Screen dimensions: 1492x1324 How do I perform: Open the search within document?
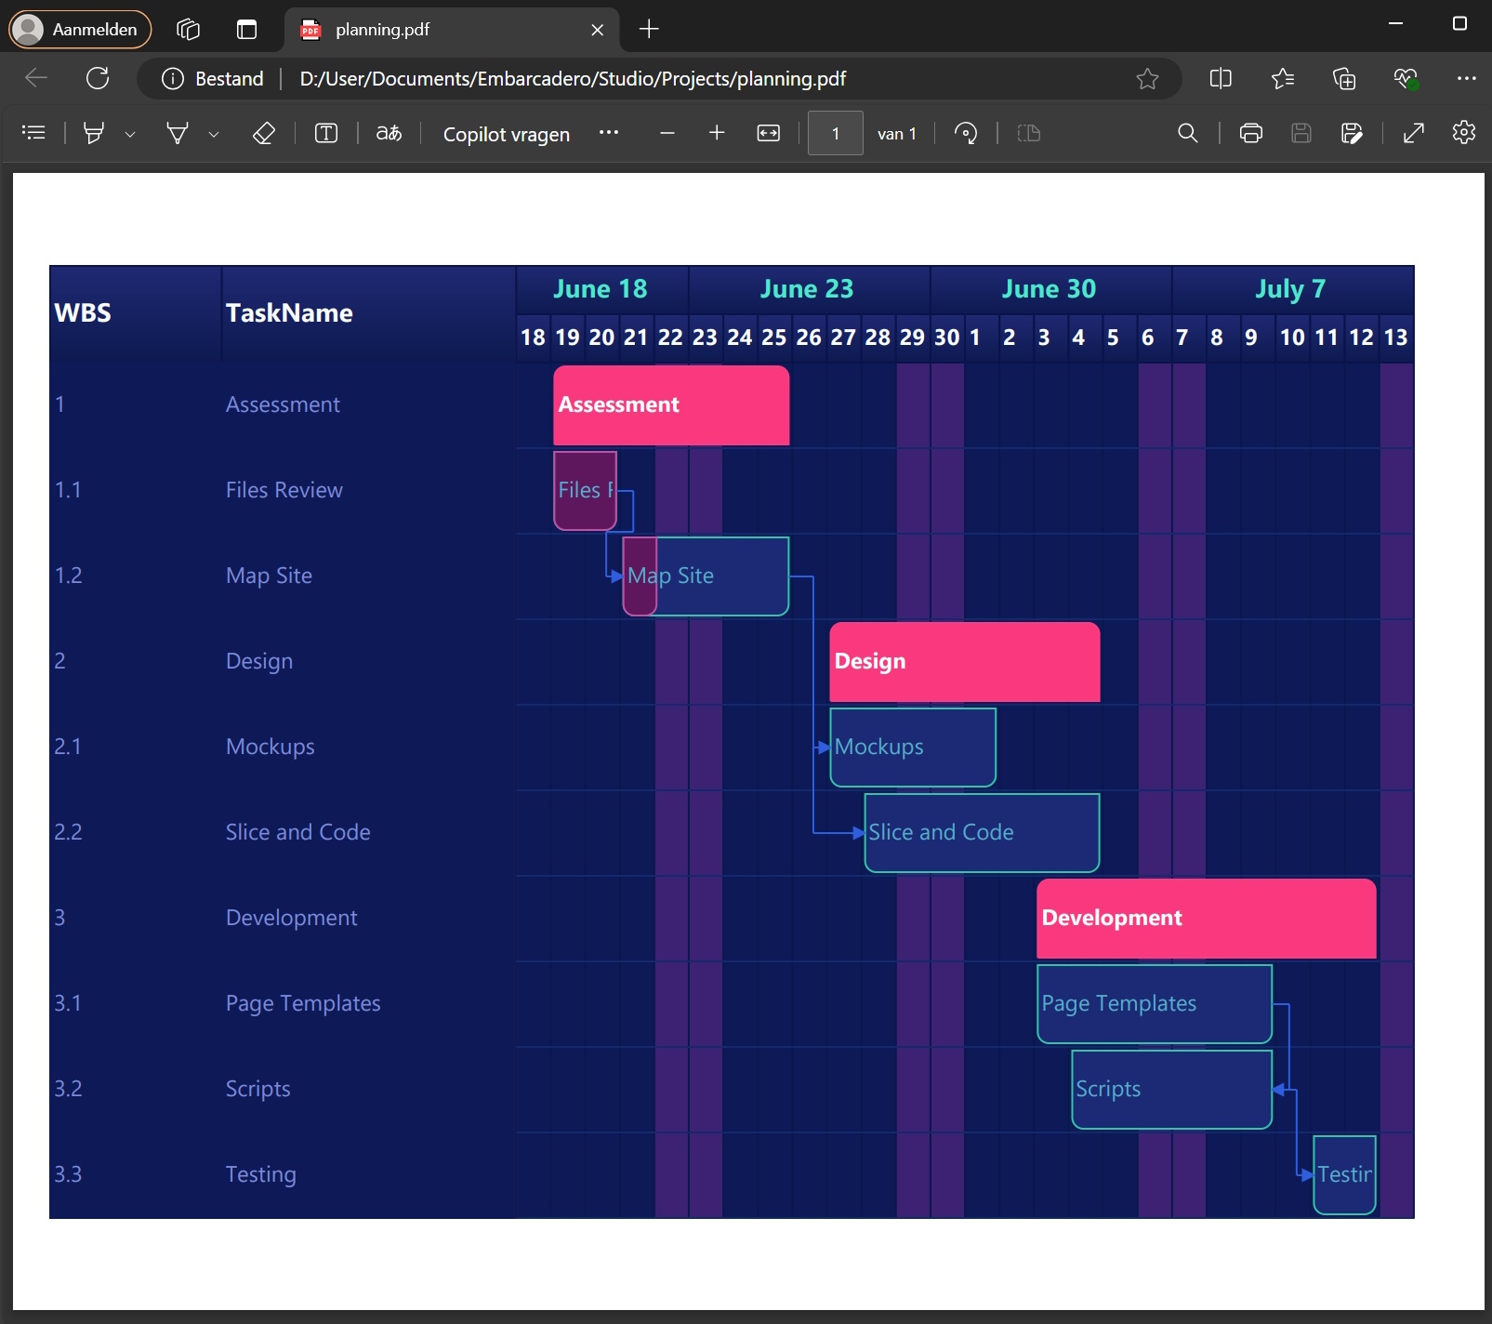(1187, 133)
